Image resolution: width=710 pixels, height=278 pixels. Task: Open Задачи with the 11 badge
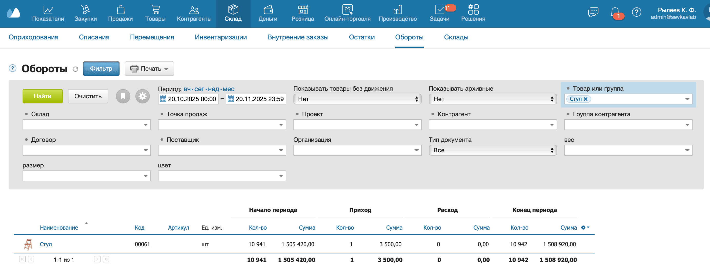click(x=440, y=10)
